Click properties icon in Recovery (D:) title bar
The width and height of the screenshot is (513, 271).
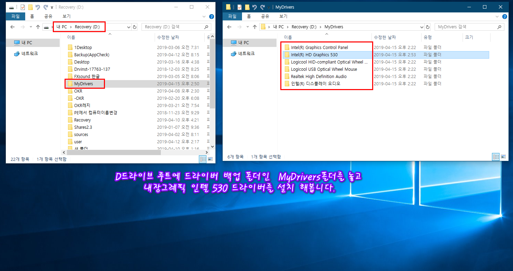23,7
